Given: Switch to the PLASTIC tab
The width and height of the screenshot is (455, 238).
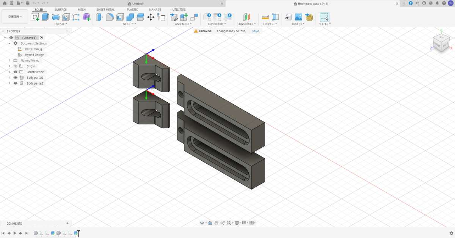Looking at the screenshot, I should pyautogui.click(x=132, y=9).
